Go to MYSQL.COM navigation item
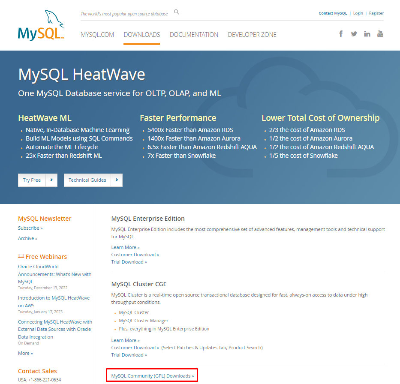This screenshot has width=400, height=384. coord(97,34)
